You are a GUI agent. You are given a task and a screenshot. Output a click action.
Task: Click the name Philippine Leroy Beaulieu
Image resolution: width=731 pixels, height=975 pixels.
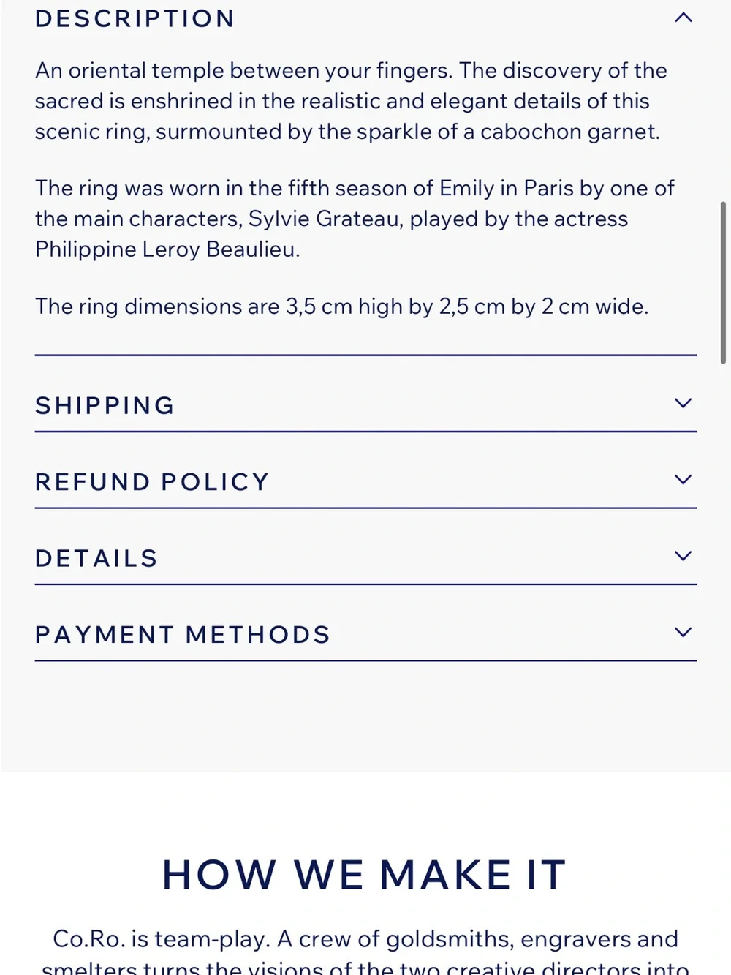[x=167, y=249]
